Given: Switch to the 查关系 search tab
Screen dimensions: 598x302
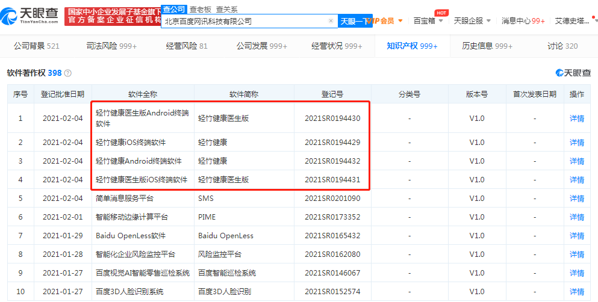Looking at the screenshot, I should tap(226, 9).
